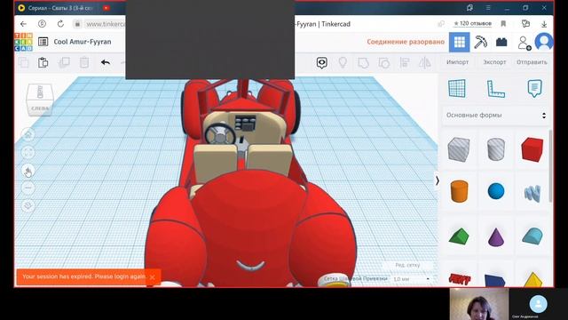Pick the cylinder hole shape
This screenshot has height=320, width=568.
point(496,149)
